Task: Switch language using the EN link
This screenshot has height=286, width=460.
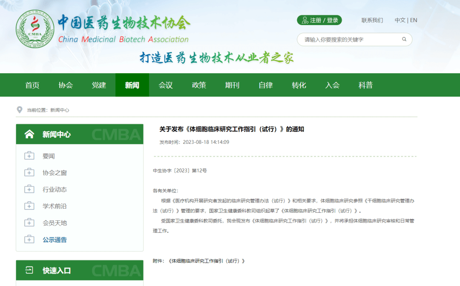Action: pos(414,20)
